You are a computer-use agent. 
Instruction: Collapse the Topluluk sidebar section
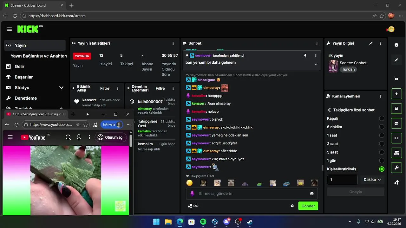tap(61, 108)
